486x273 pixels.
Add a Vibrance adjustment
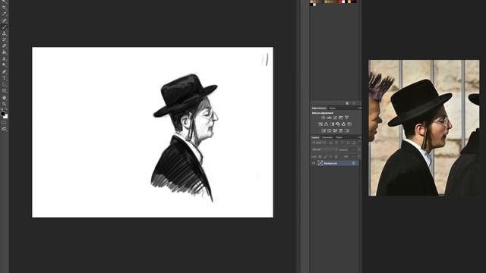347,118
